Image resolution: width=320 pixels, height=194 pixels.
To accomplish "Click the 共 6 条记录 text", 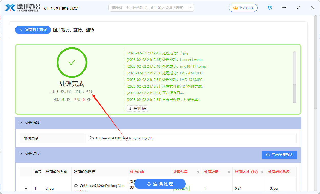I will (x=61, y=92).
